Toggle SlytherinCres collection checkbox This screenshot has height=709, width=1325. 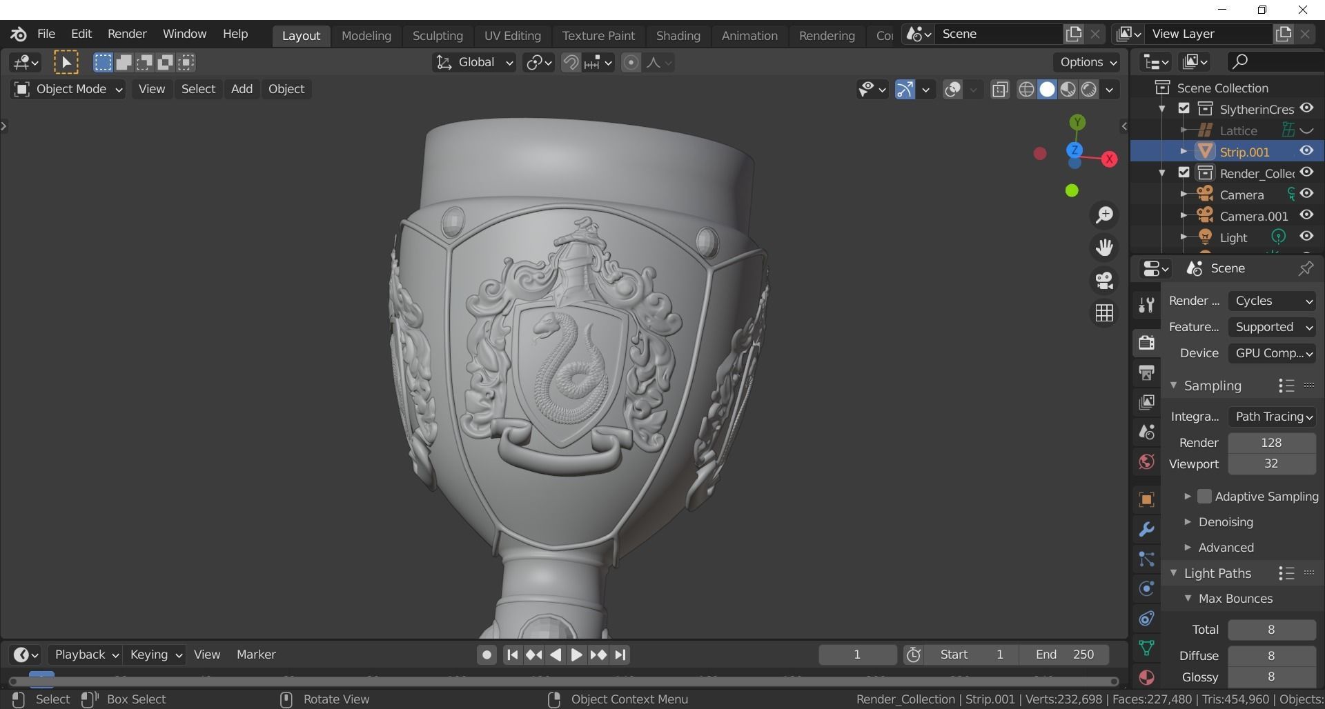(x=1184, y=109)
